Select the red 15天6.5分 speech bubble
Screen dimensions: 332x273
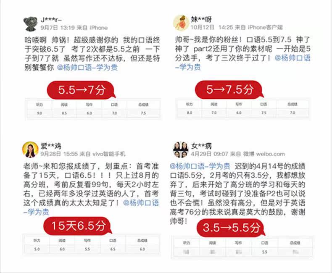pyautogui.click(x=78, y=226)
